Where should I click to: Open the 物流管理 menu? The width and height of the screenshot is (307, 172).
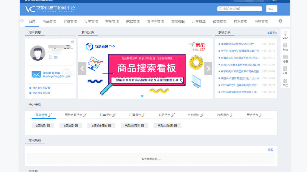[x=240, y=21]
